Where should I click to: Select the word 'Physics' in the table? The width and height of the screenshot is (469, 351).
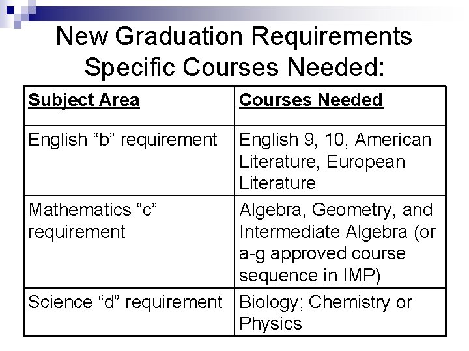point(270,324)
